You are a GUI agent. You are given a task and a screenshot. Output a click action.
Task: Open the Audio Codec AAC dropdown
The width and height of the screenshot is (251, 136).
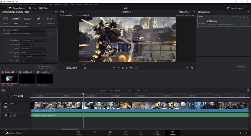(33, 61)
